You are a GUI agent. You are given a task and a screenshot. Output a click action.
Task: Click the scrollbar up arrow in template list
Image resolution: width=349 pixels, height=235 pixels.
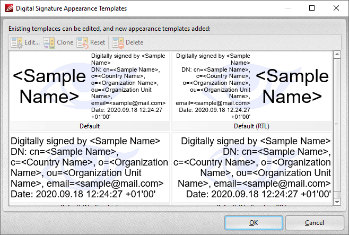click(x=337, y=55)
